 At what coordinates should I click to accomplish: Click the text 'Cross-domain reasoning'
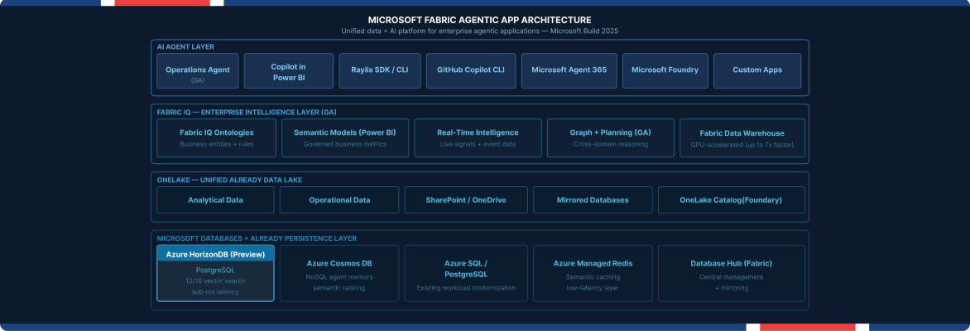611,144
